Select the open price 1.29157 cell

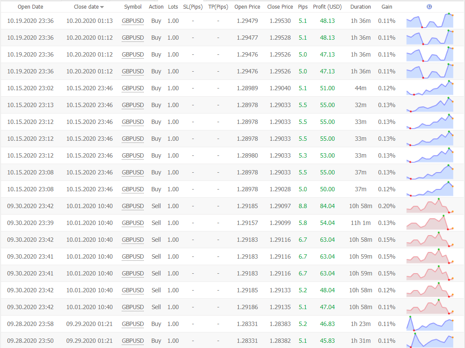[x=247, y=223]
